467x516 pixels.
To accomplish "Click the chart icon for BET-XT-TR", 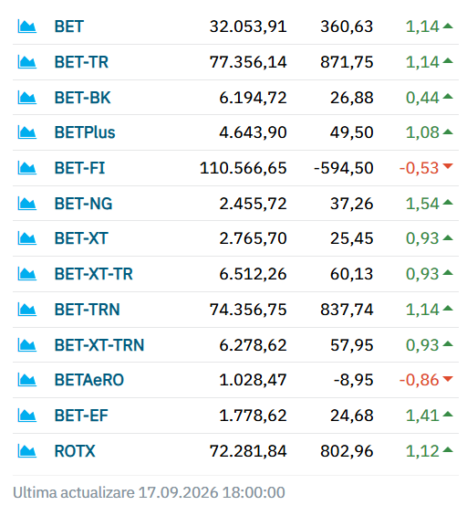I will [27, 274].
